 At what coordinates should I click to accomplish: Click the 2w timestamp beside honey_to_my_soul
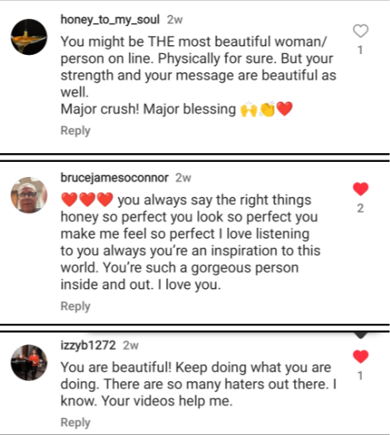(175, 20)
